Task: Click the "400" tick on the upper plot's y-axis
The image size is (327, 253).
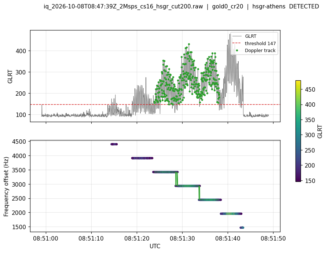Action: pos(21,51)
